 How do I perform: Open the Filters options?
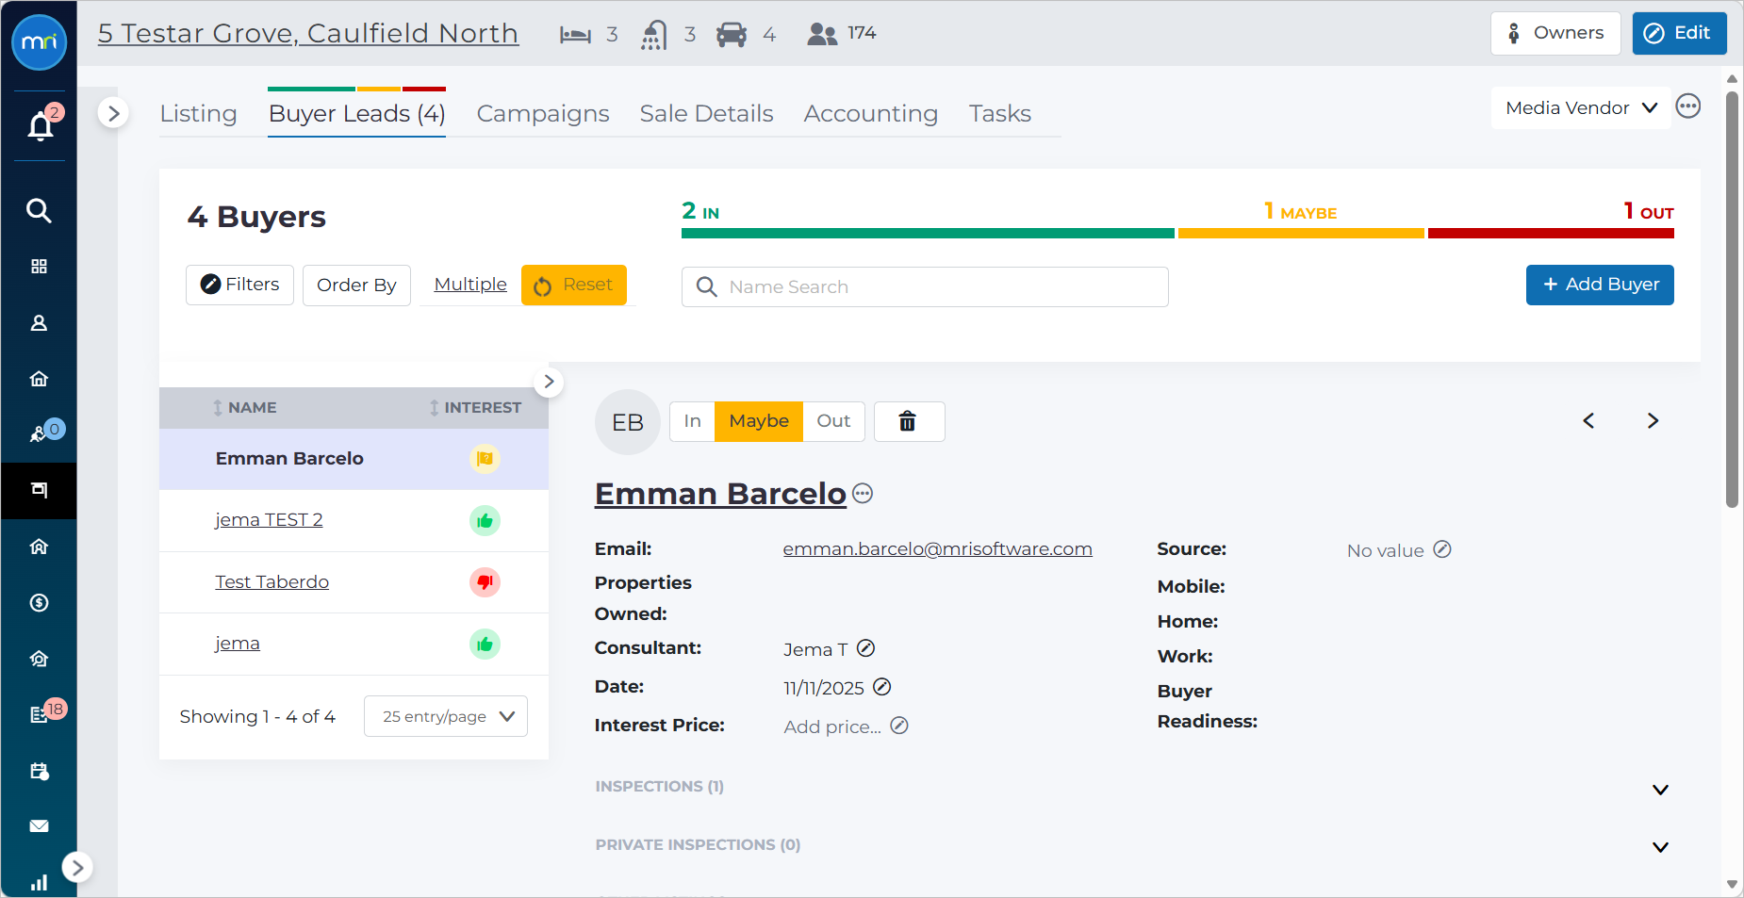tap(239, 285)
